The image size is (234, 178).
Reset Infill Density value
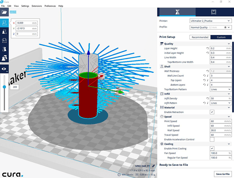(208, 98)
